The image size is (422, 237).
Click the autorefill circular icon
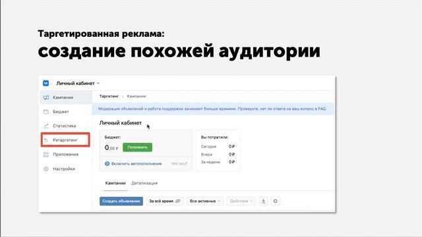pos(107,164)
